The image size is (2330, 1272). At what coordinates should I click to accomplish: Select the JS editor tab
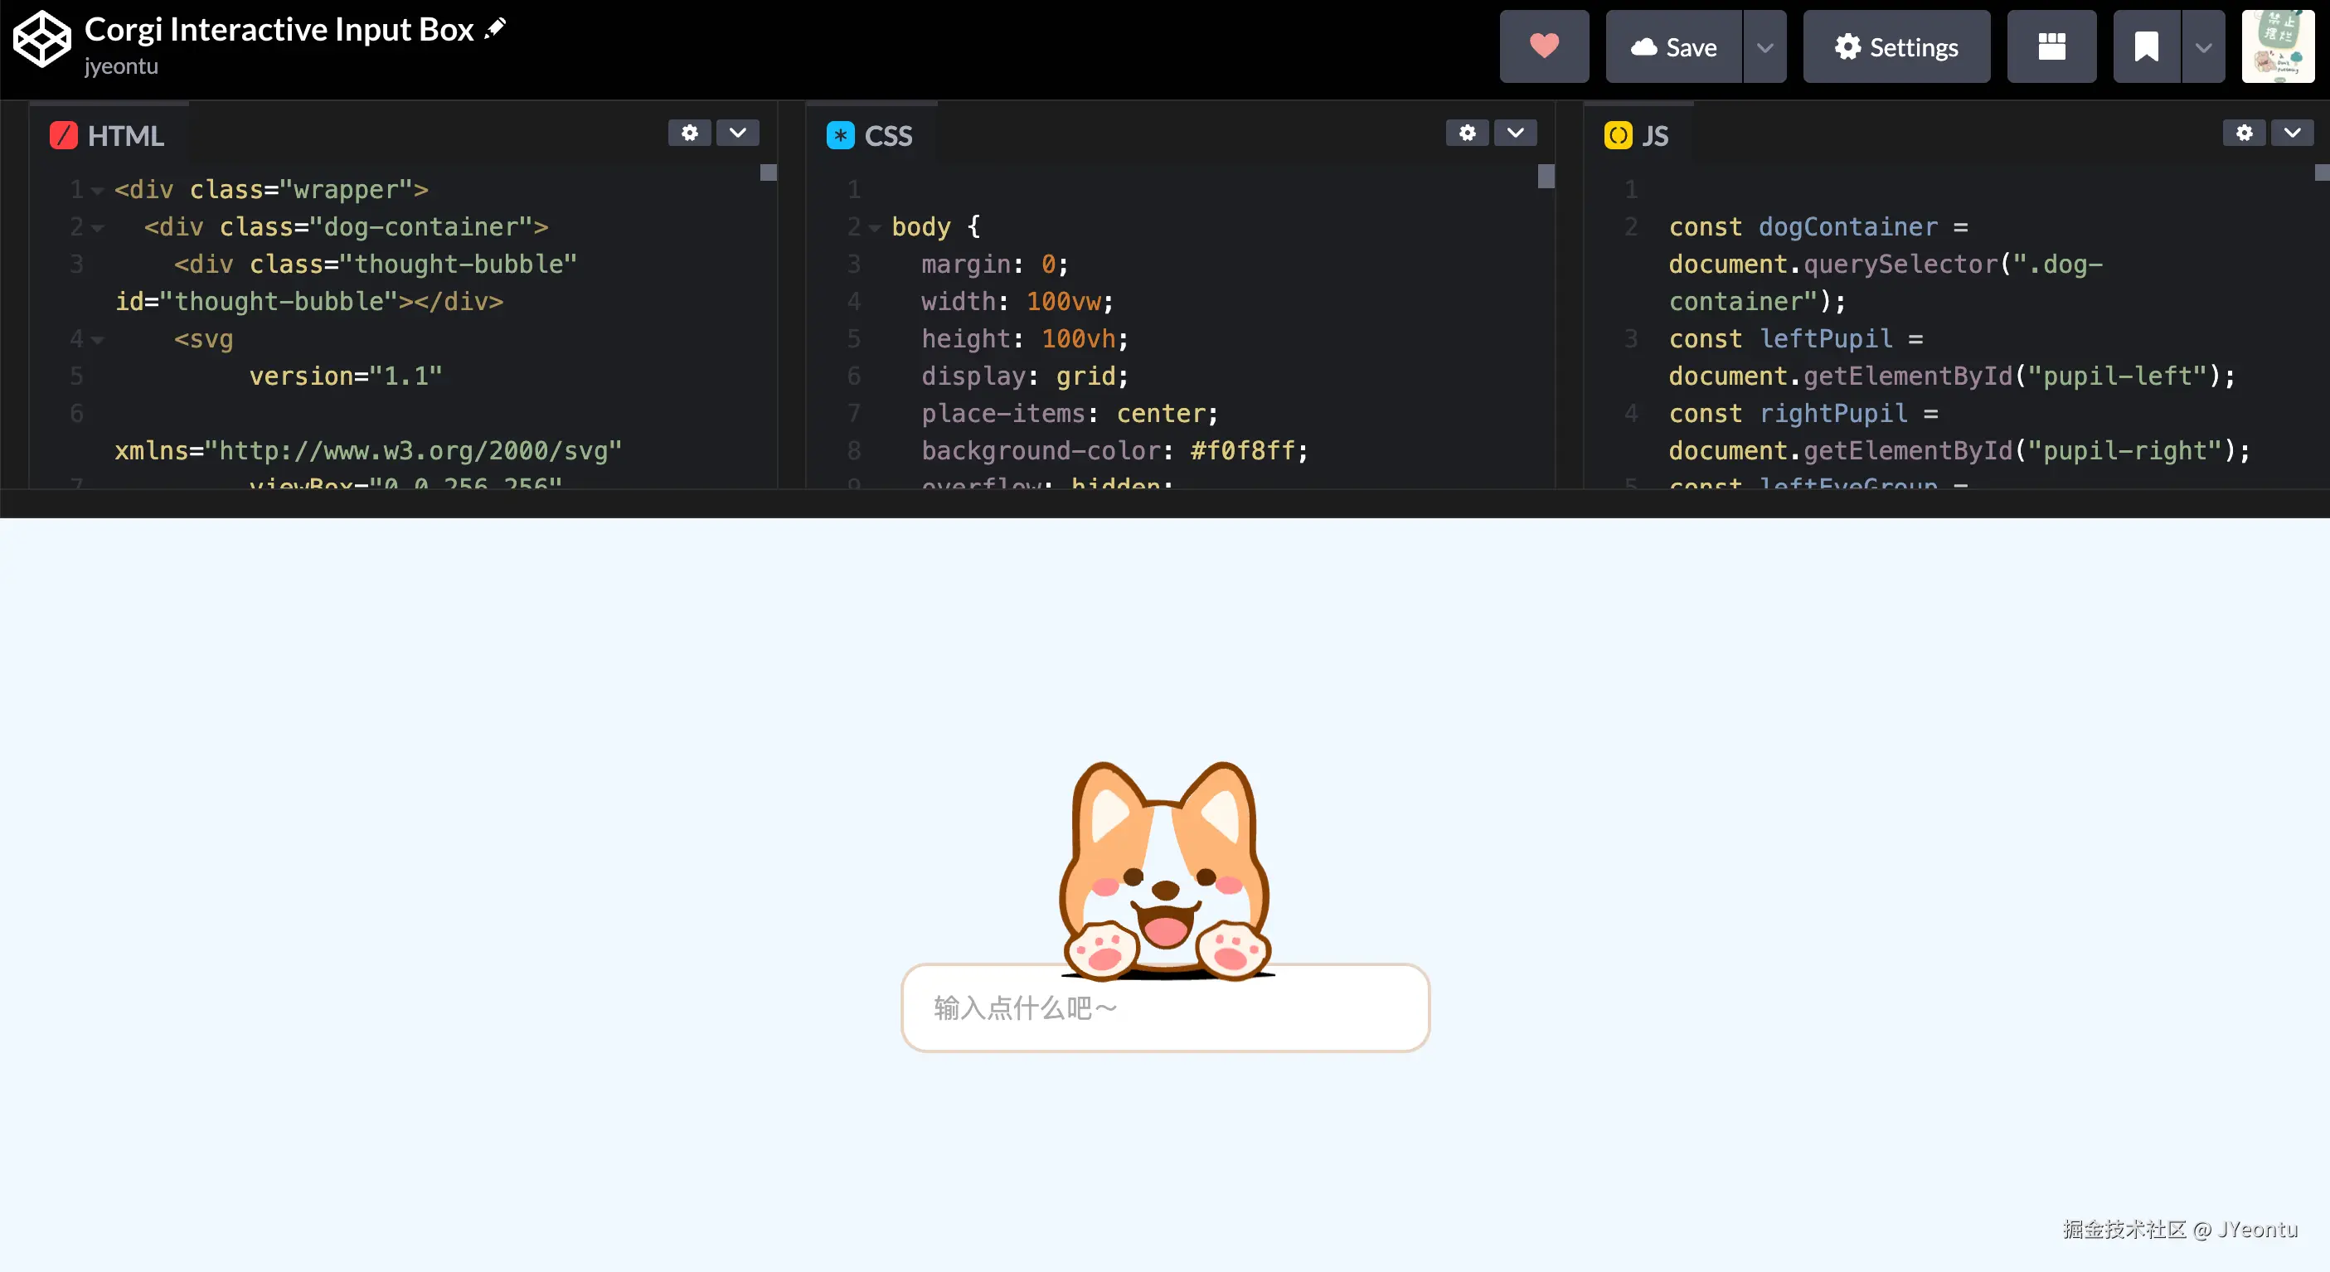[1637, 136]
